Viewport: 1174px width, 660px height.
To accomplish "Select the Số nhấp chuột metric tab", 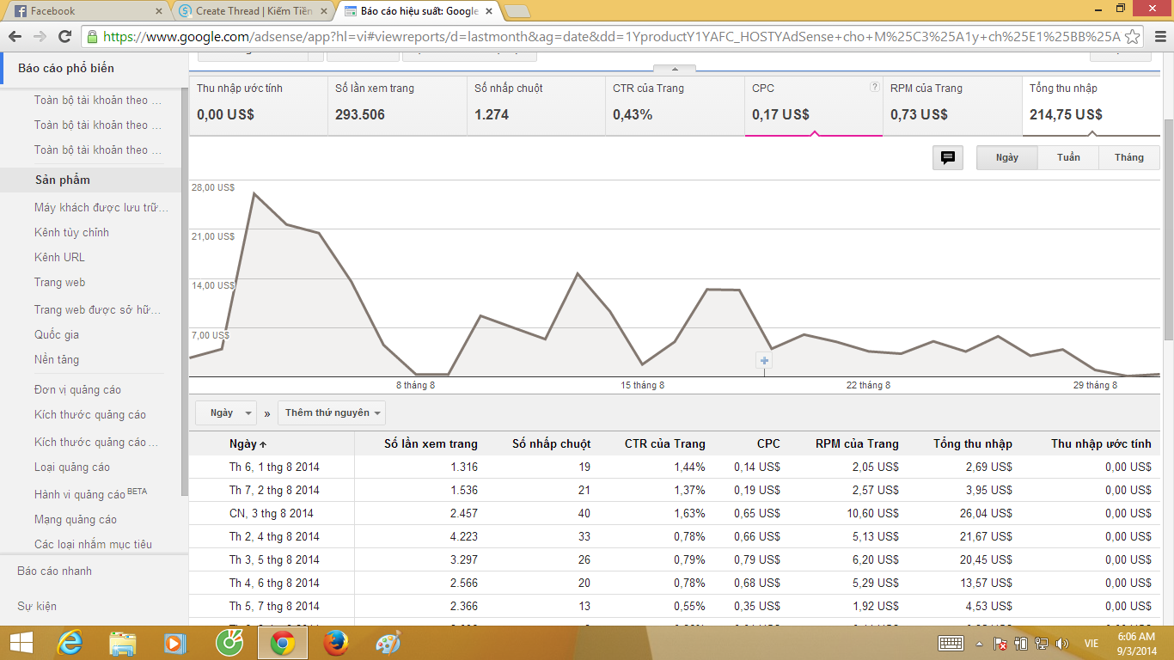I will [536, 106].
